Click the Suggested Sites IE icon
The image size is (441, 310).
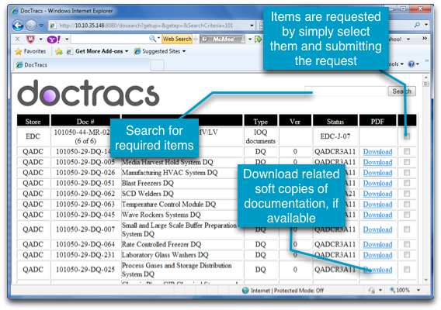pos(137,51)
